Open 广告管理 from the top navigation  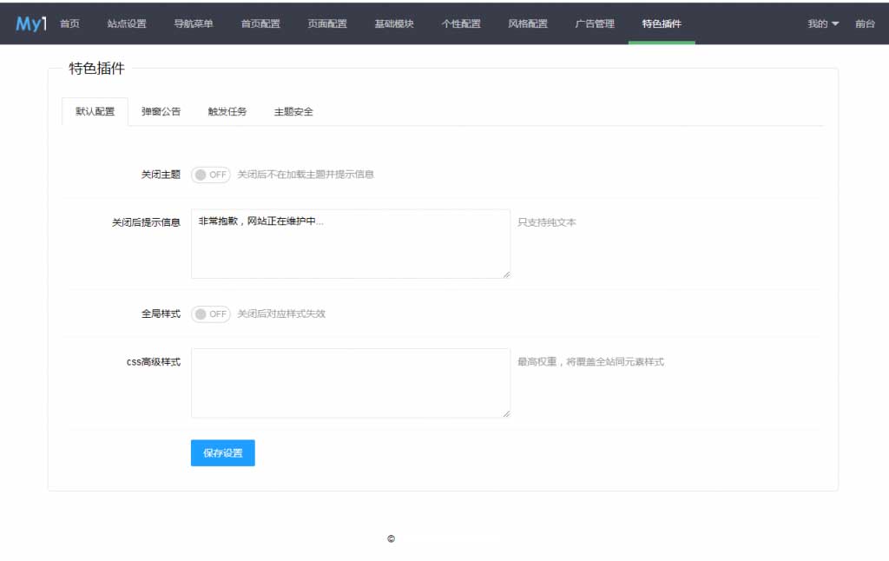click(x=594, y=24)
